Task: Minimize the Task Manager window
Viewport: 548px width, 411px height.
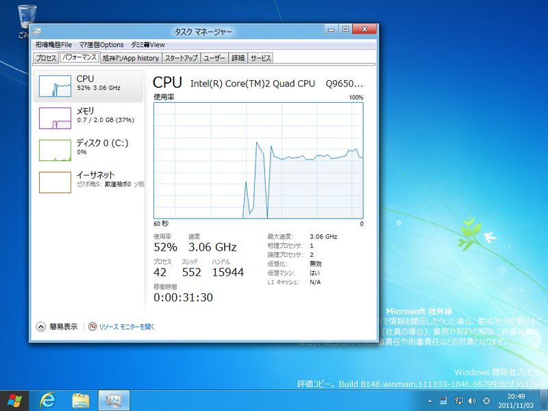Action: (331, 29)
